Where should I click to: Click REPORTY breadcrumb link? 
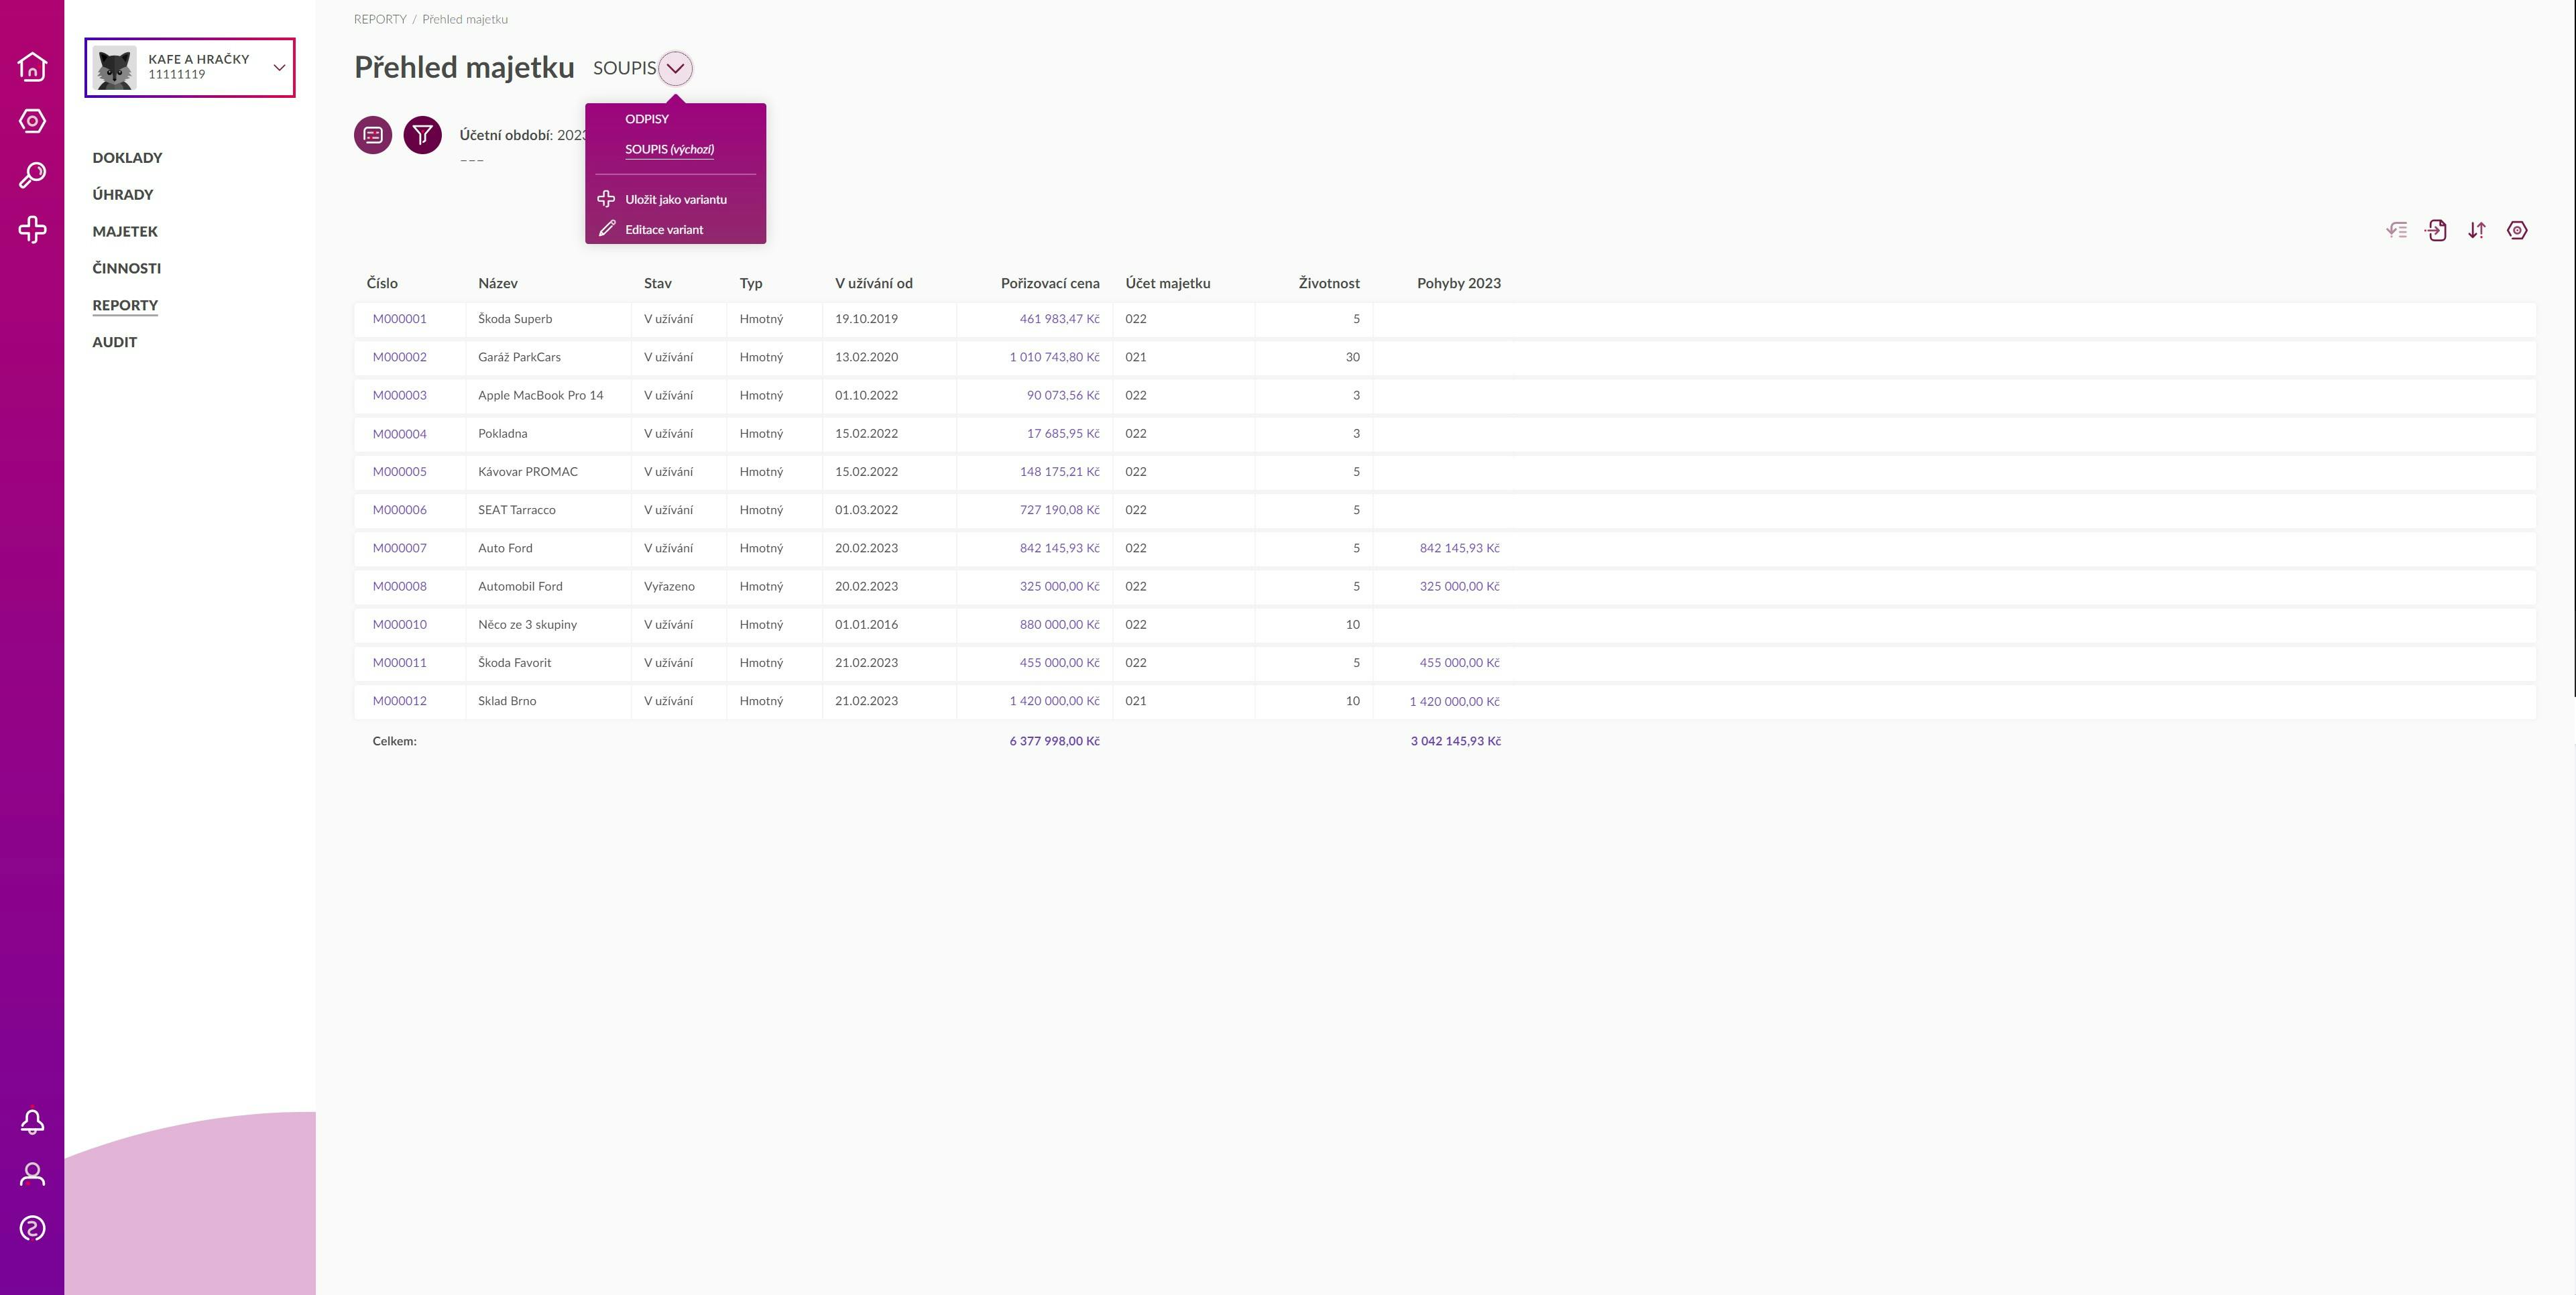(x=380, y=19)
